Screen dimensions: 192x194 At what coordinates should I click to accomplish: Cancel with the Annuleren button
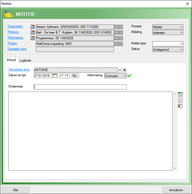176,190
